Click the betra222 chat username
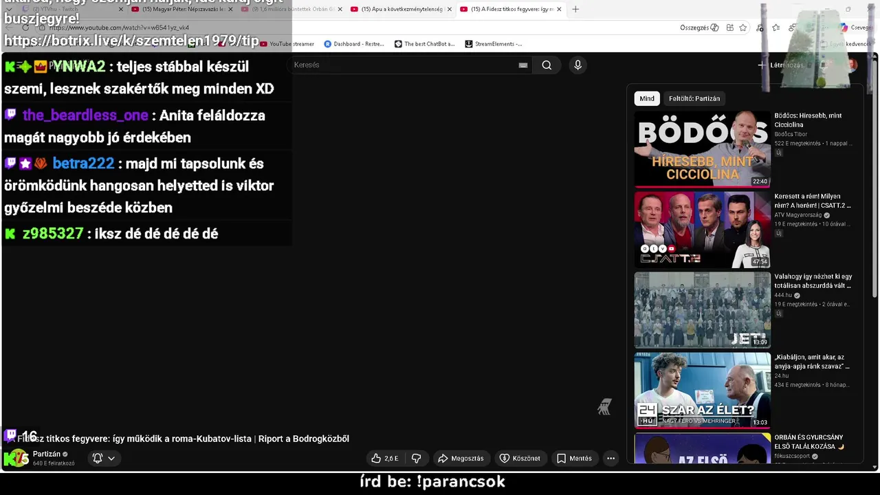The width and height of the screenshot is (880, 495). pyautogui.click(x=83, y=164)
